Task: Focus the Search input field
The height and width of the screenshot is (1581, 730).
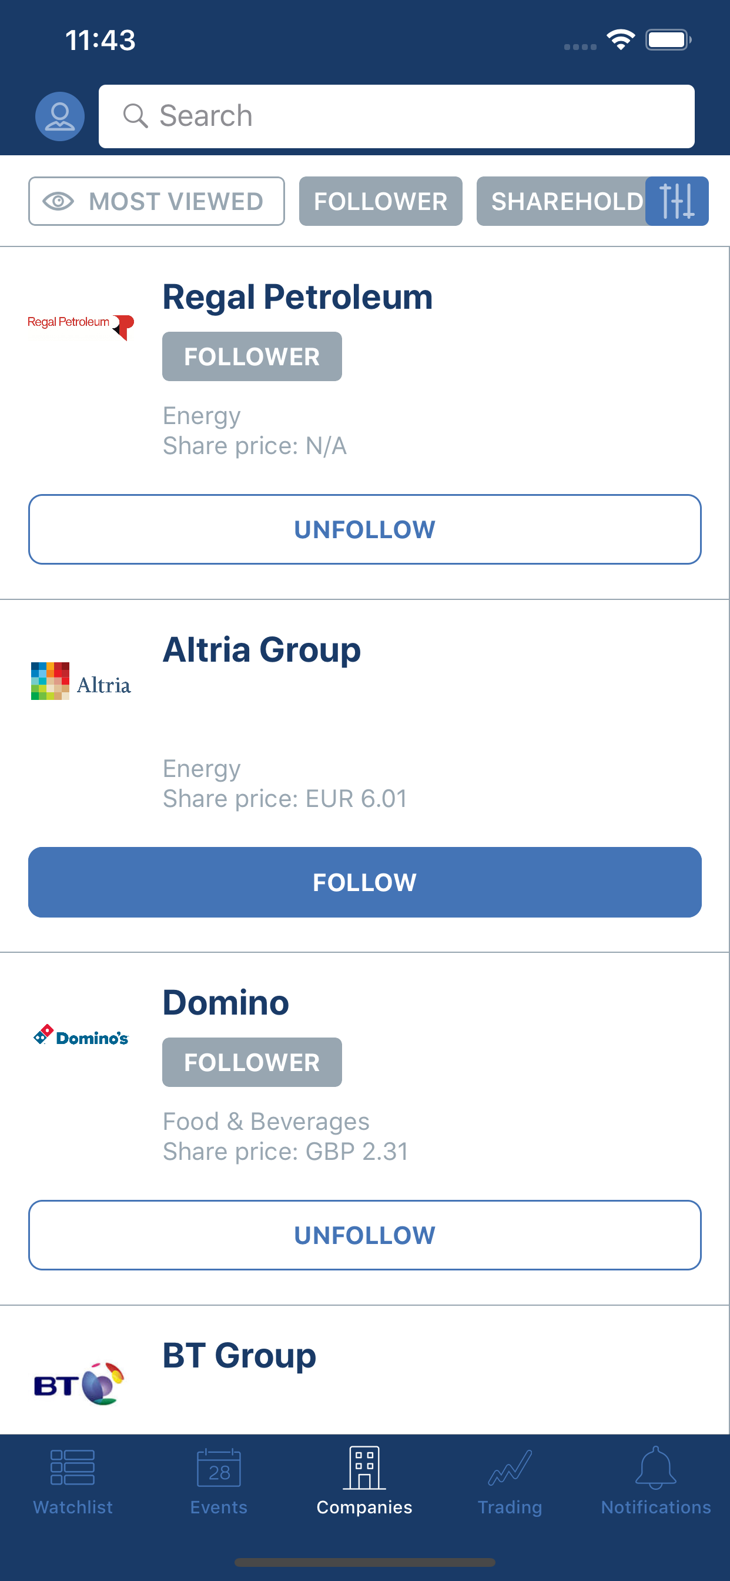Action: point(396,116)
